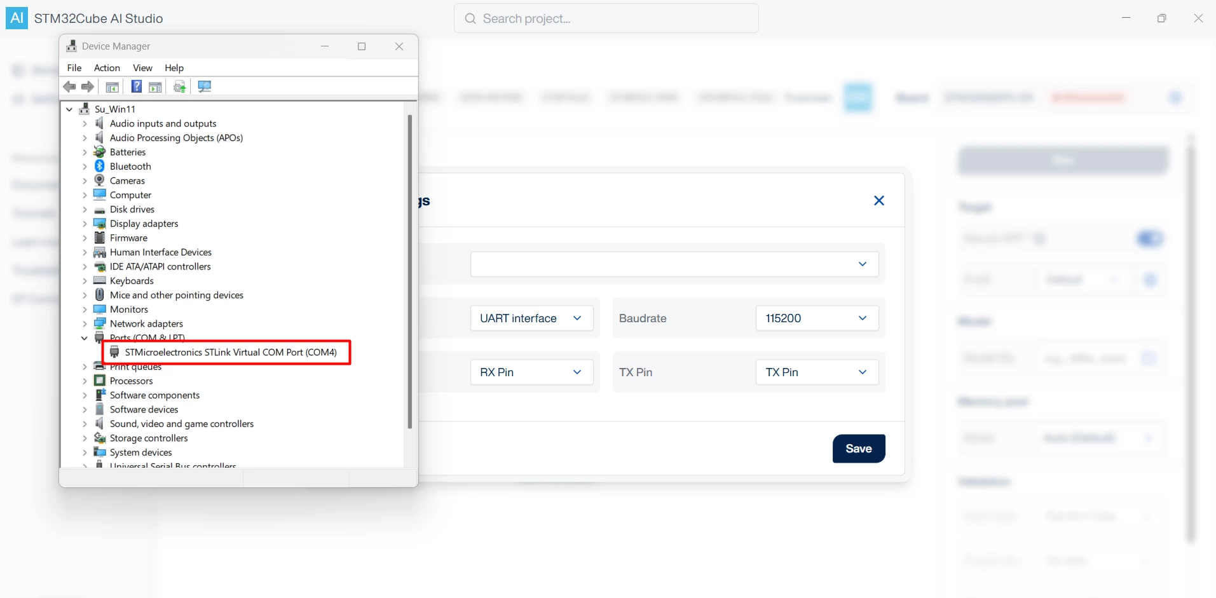
Task: Close the Device Manager window
Action: pos(399,46)
